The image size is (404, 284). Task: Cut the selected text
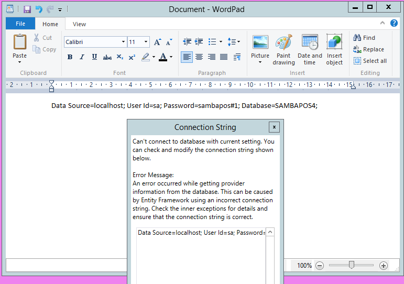tap(43, 38)
